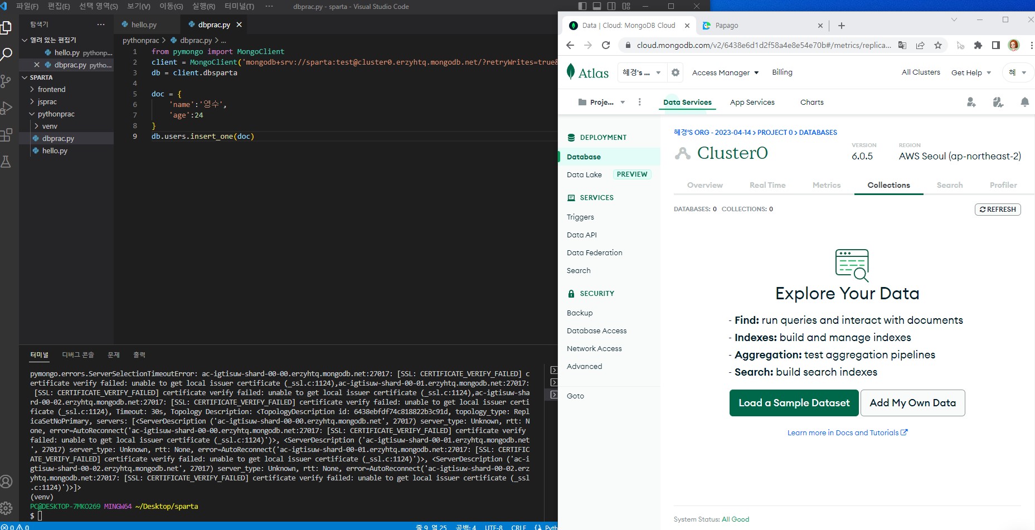Image resolution: width=1035 pixels, height=530 pixels.
Task: Switch to the Papago browser tab
Action: tap(761, 26)
